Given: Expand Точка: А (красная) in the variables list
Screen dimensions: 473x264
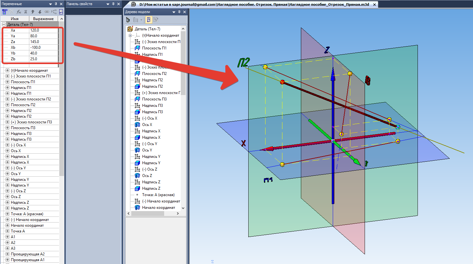Looking at the screenshot, I should (x=8, y=214).
